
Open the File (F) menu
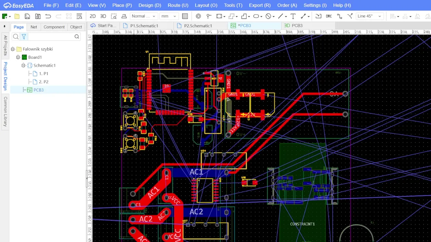(x=51, y=5)
